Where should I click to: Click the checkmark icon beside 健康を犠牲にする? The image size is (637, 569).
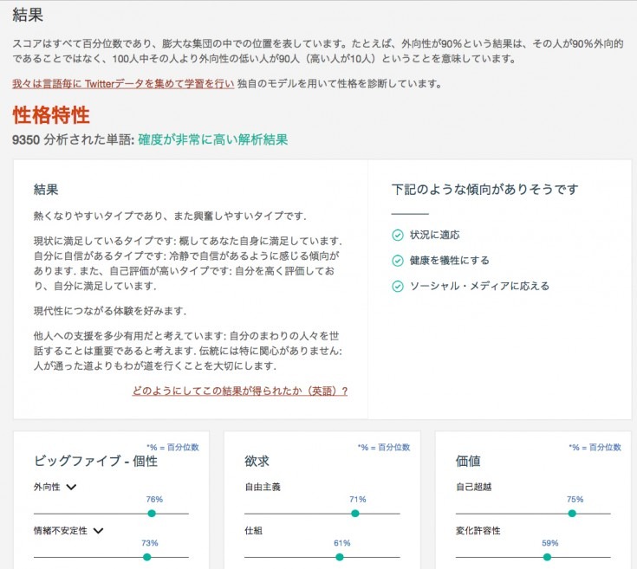[x=398, y=260]
